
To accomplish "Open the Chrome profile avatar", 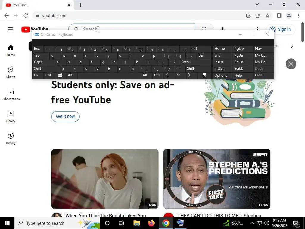I will [289, 16].
